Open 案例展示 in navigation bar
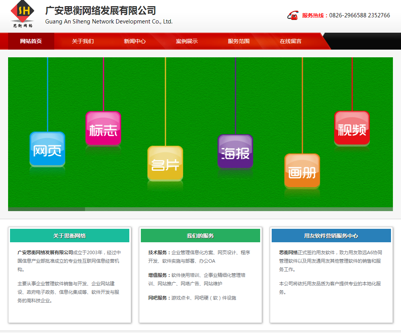Image resolution: width=401 pixels, height=333 pixels. click(187, 41)
